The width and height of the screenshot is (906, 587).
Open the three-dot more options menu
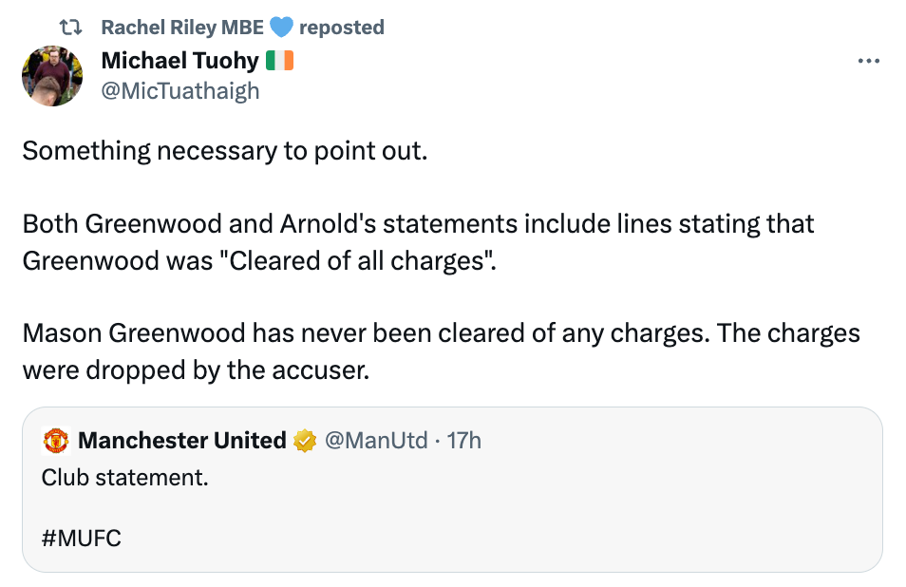click(868, 61)
